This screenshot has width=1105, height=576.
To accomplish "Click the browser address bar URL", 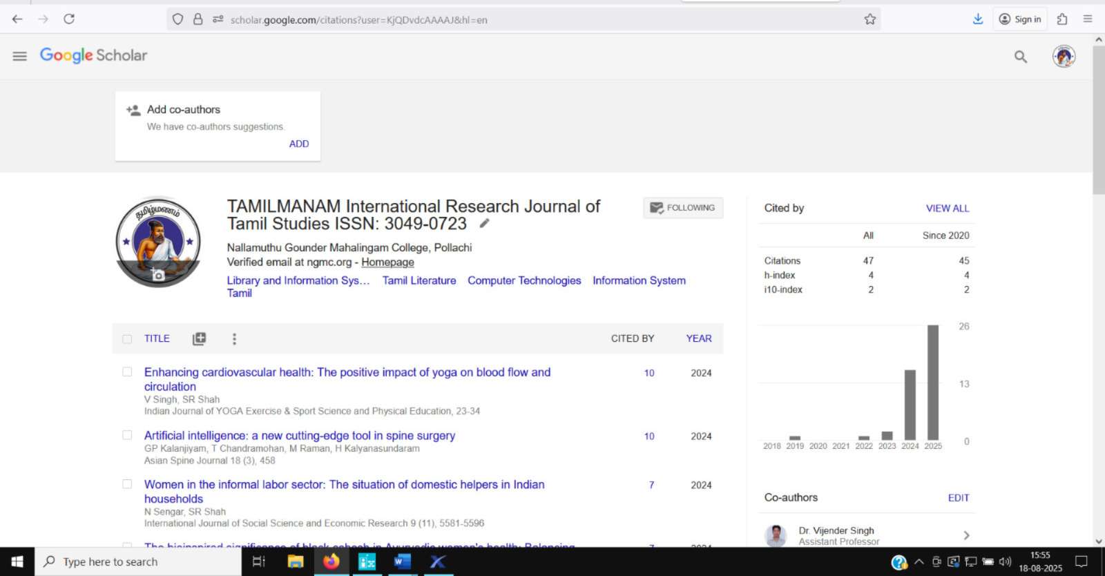I will point(359,20).
